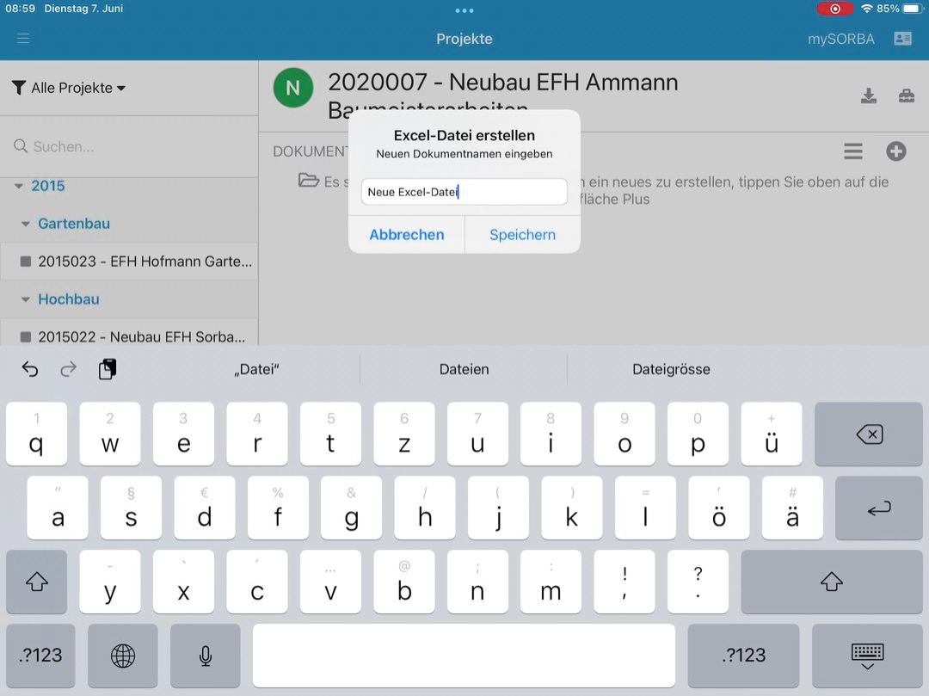Tap the microphone dictation key
The height and width of the screenshot is (696, 929).
[206, 656]
